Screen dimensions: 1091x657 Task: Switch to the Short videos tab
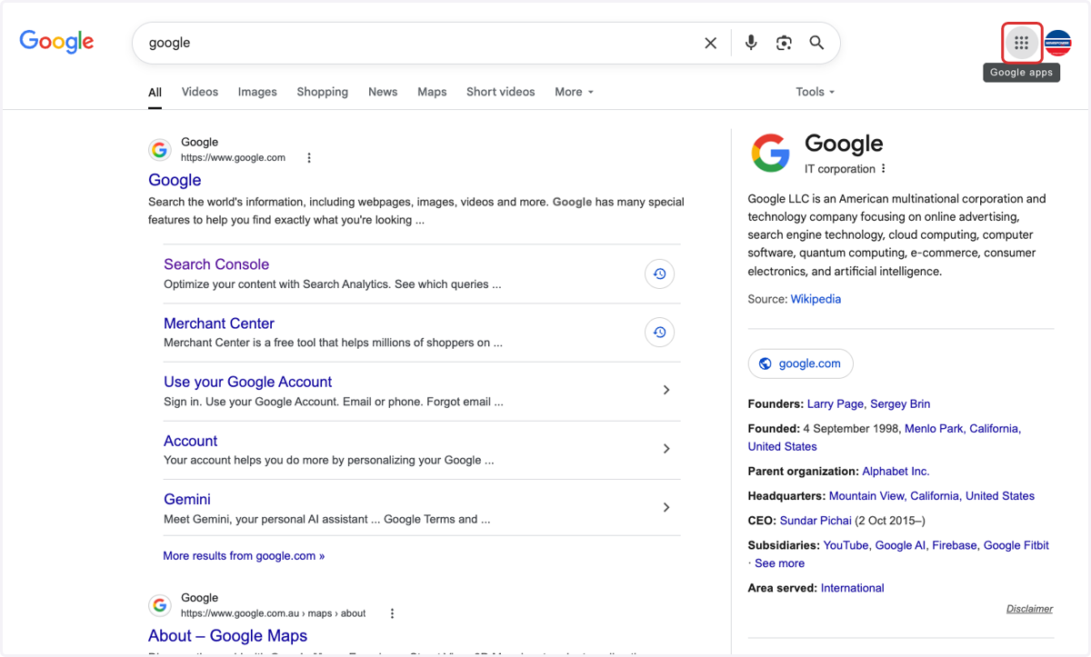coord(501,92)
